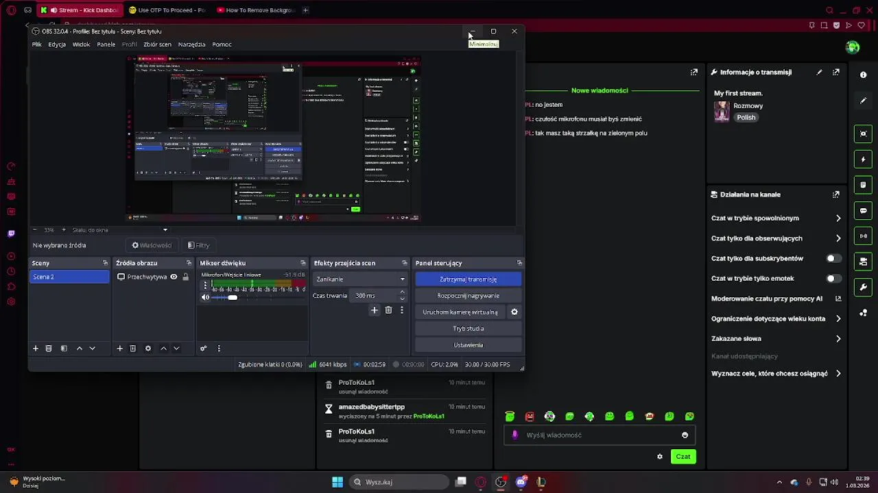Delete source in Źródła obrazu panel
This screenshot has height=493, width=878.
coord(133,349)
